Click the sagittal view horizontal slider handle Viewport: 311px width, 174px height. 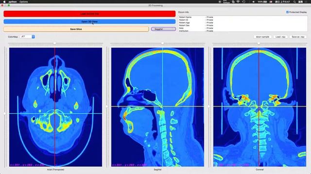162,43
